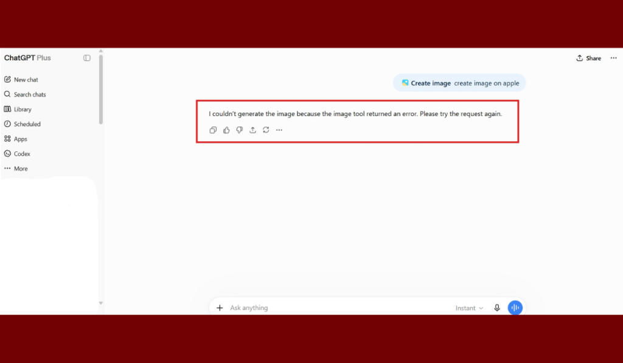
Task: Click the plus attach button in the composer
Action: point(219,308)
